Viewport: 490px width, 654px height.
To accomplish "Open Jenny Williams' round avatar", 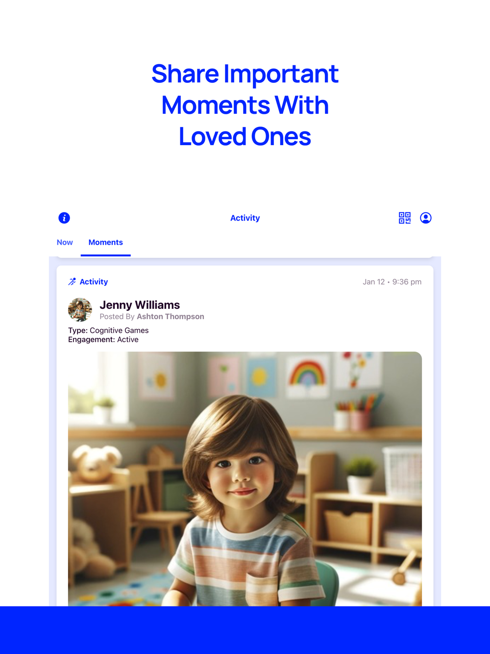I will pos(80,309).
